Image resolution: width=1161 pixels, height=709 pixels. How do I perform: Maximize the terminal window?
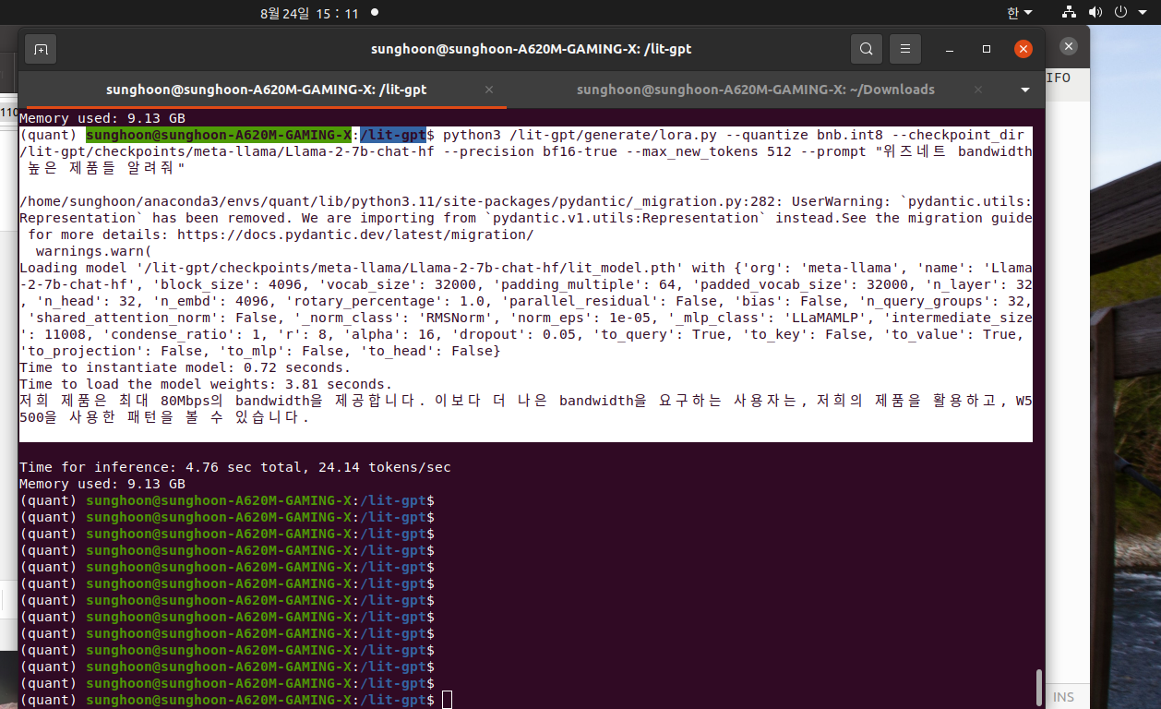tap(986, 49)
